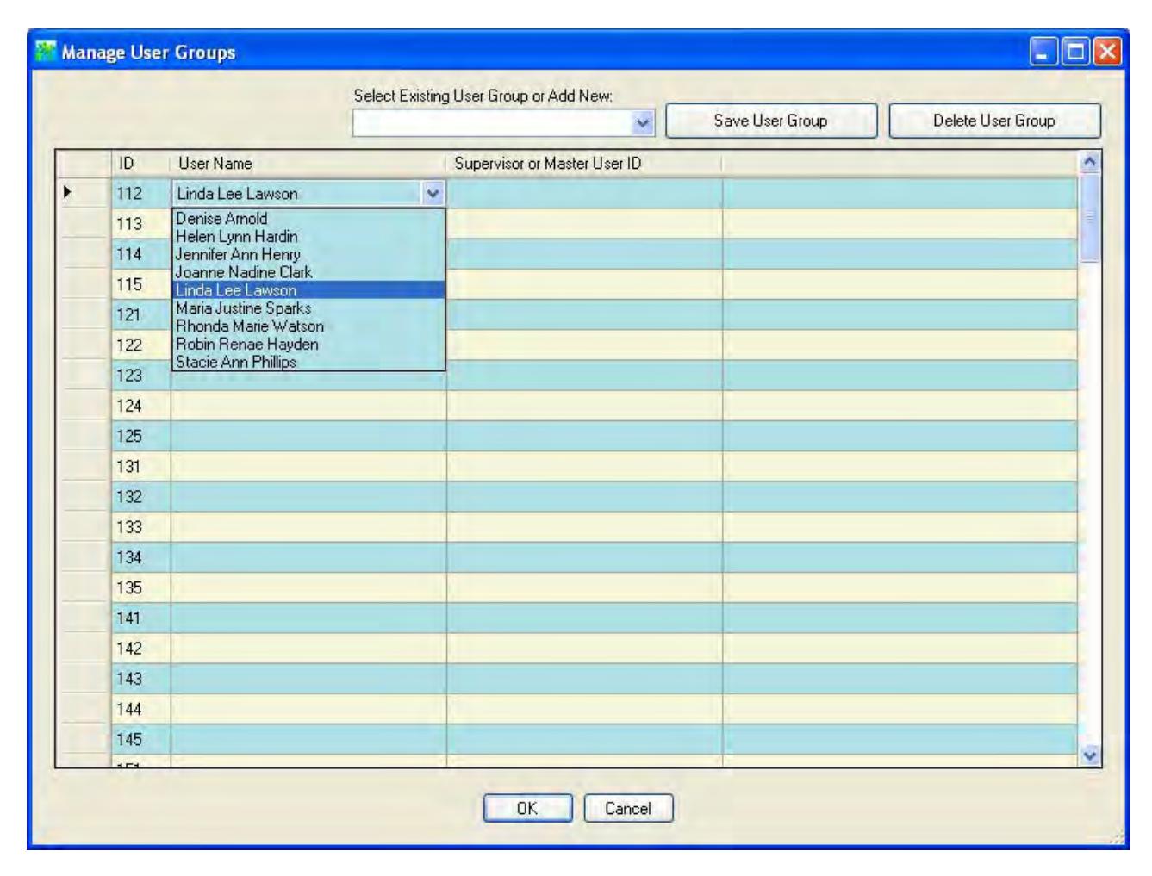The height and width of the screenshot is (876, 1152).
Task: Click the ID cell 145
Action: 141,739
